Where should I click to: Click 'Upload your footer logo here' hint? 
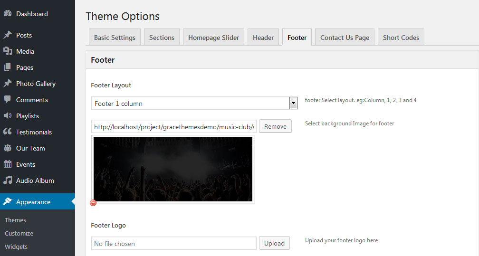[x=342, y=240]
